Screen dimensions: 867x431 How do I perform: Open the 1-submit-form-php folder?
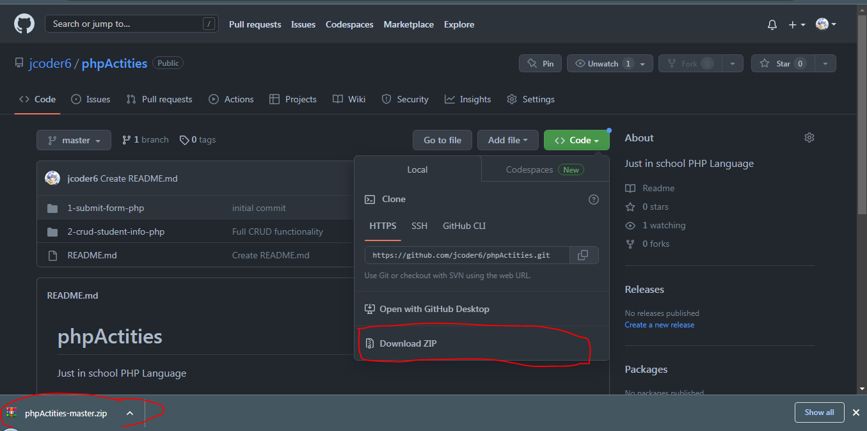tap(106, 208)
